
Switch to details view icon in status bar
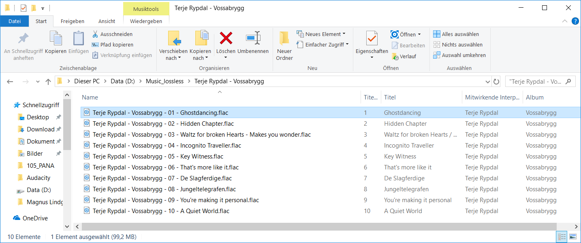tap(562, 237)
